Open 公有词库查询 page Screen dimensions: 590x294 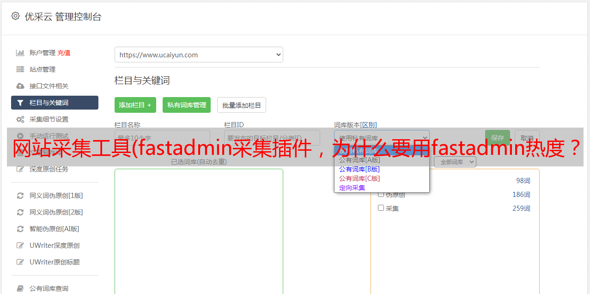tap(49, 288)
